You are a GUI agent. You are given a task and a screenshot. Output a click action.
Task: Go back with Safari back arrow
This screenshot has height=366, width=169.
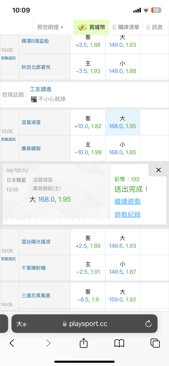coord(12,343)
